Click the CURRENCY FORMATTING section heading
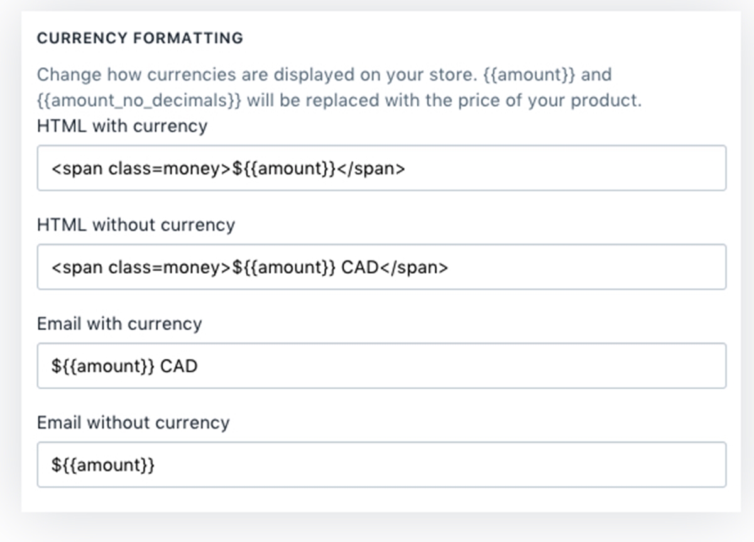This screenshot has height=542, width=754. coord(140,38)
